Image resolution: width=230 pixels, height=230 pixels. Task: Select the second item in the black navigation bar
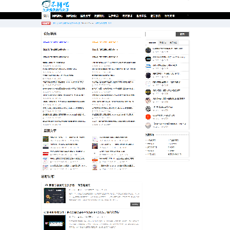pos(57,16)
